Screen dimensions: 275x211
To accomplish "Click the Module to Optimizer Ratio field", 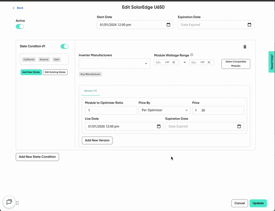I will [x=111, y=110].
